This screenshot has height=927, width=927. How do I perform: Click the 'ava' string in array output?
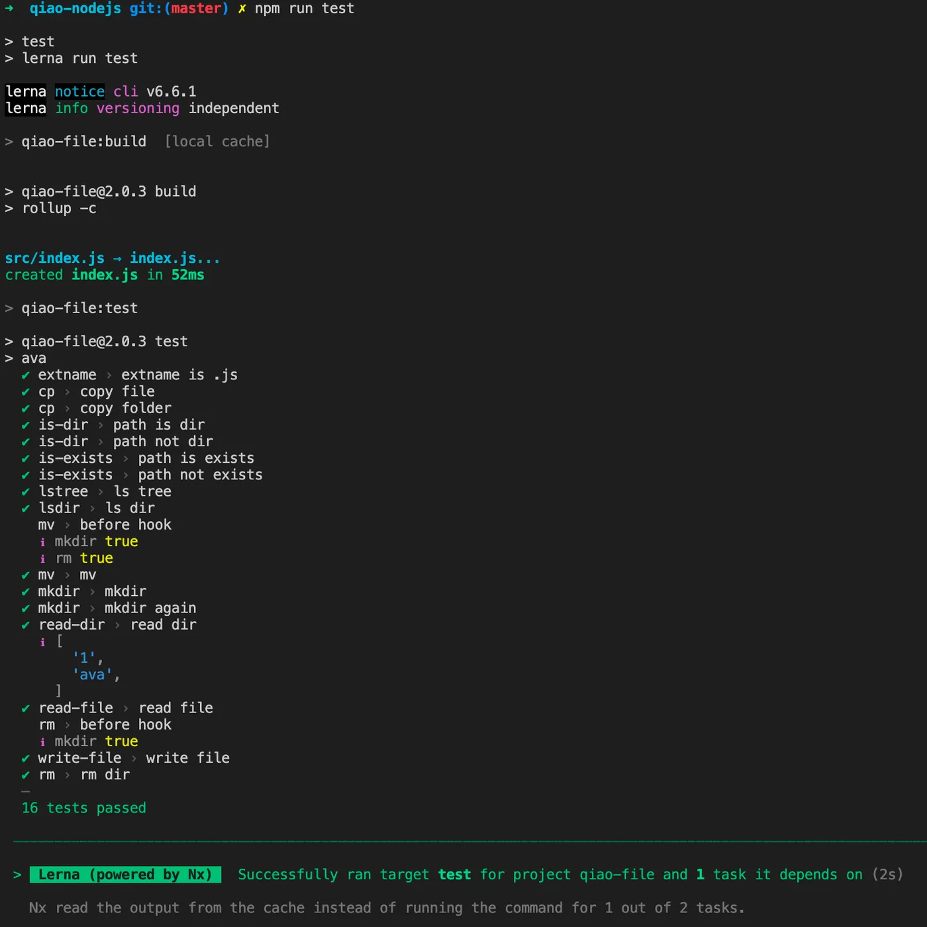[x=92, y=675]
